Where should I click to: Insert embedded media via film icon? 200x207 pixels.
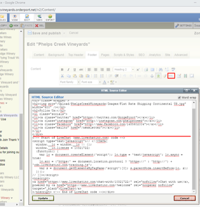tap(185, 76)
